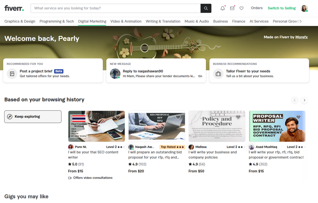The image size is (318, 203).
Task: Click Asad Mushtaq's seller avatar
Action: coord(252,147)
